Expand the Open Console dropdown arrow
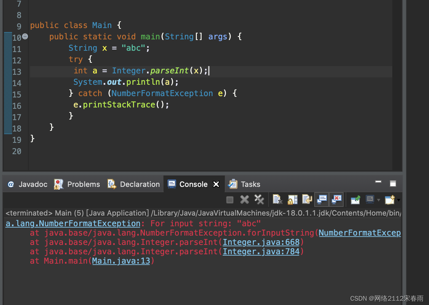This screenshot has width=429, height=305. [x=398, y=200]
